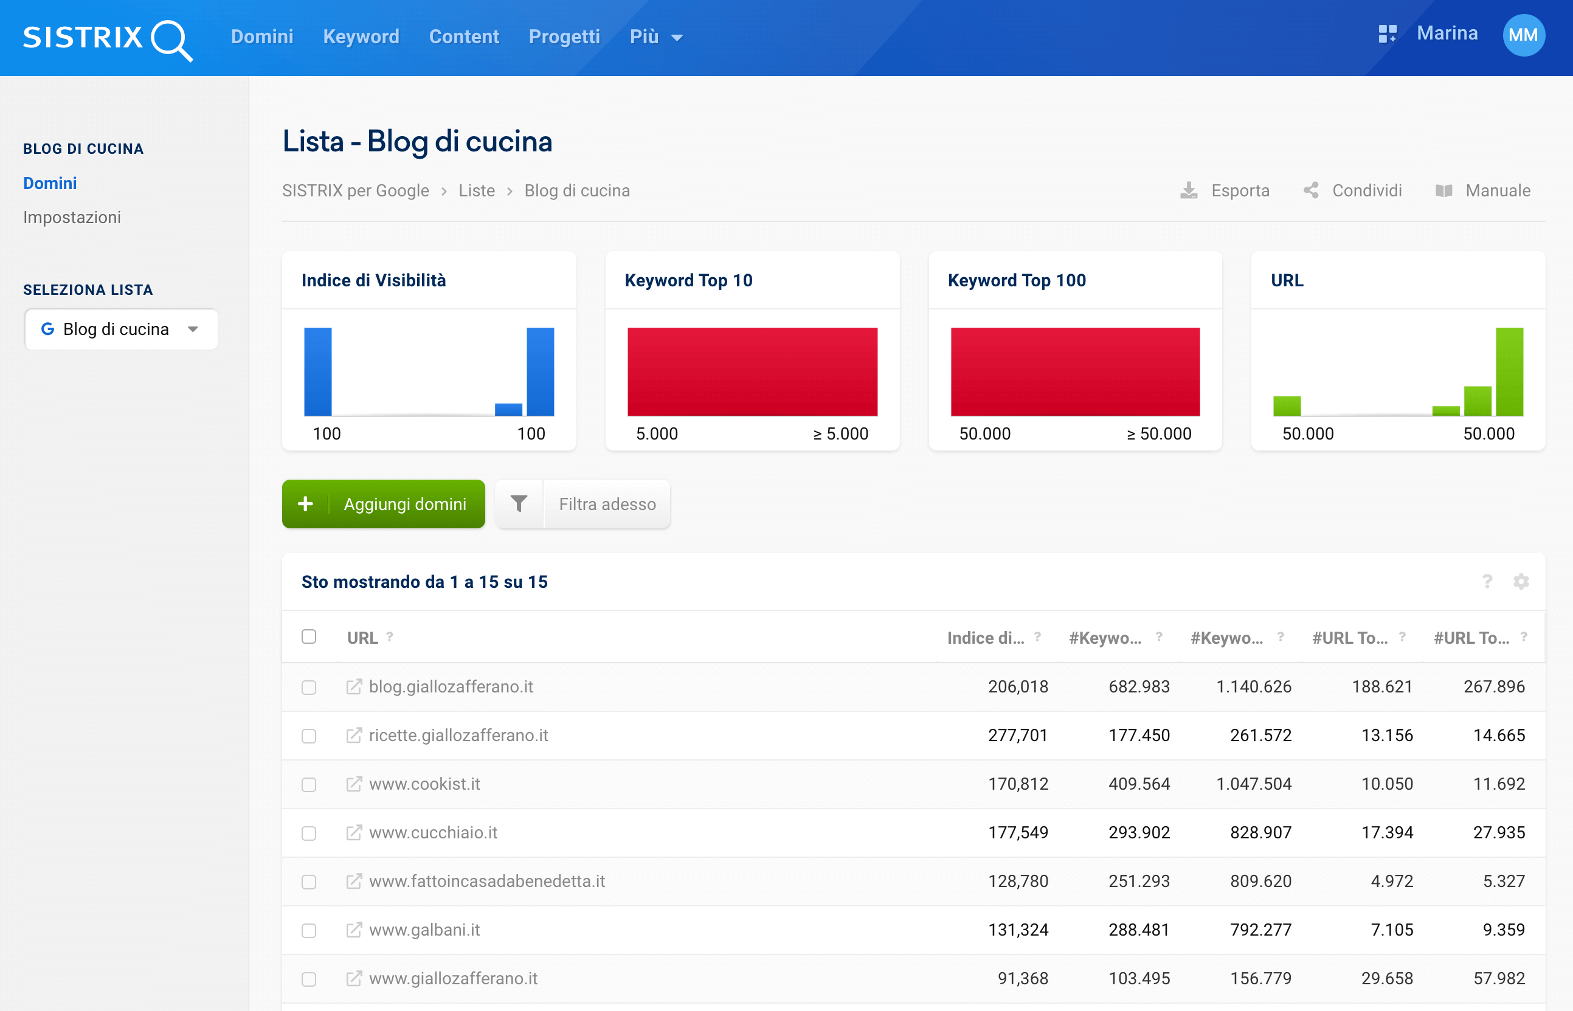The image size is (1573, 1011).
Task: Click the Esporta download icon
Action: point(1188,190)
